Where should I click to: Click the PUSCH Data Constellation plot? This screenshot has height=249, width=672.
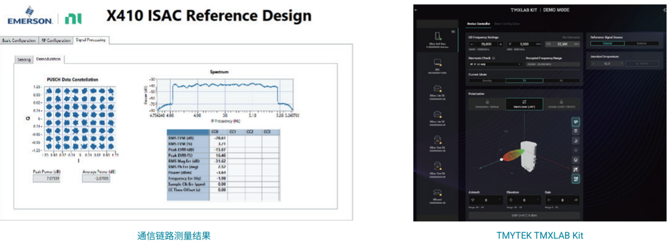80,119
